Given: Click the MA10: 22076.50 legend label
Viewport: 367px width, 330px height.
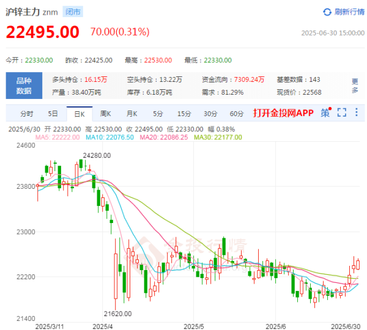Looking at the screenshot, I should pyautogui.click(x=109, y=137).
